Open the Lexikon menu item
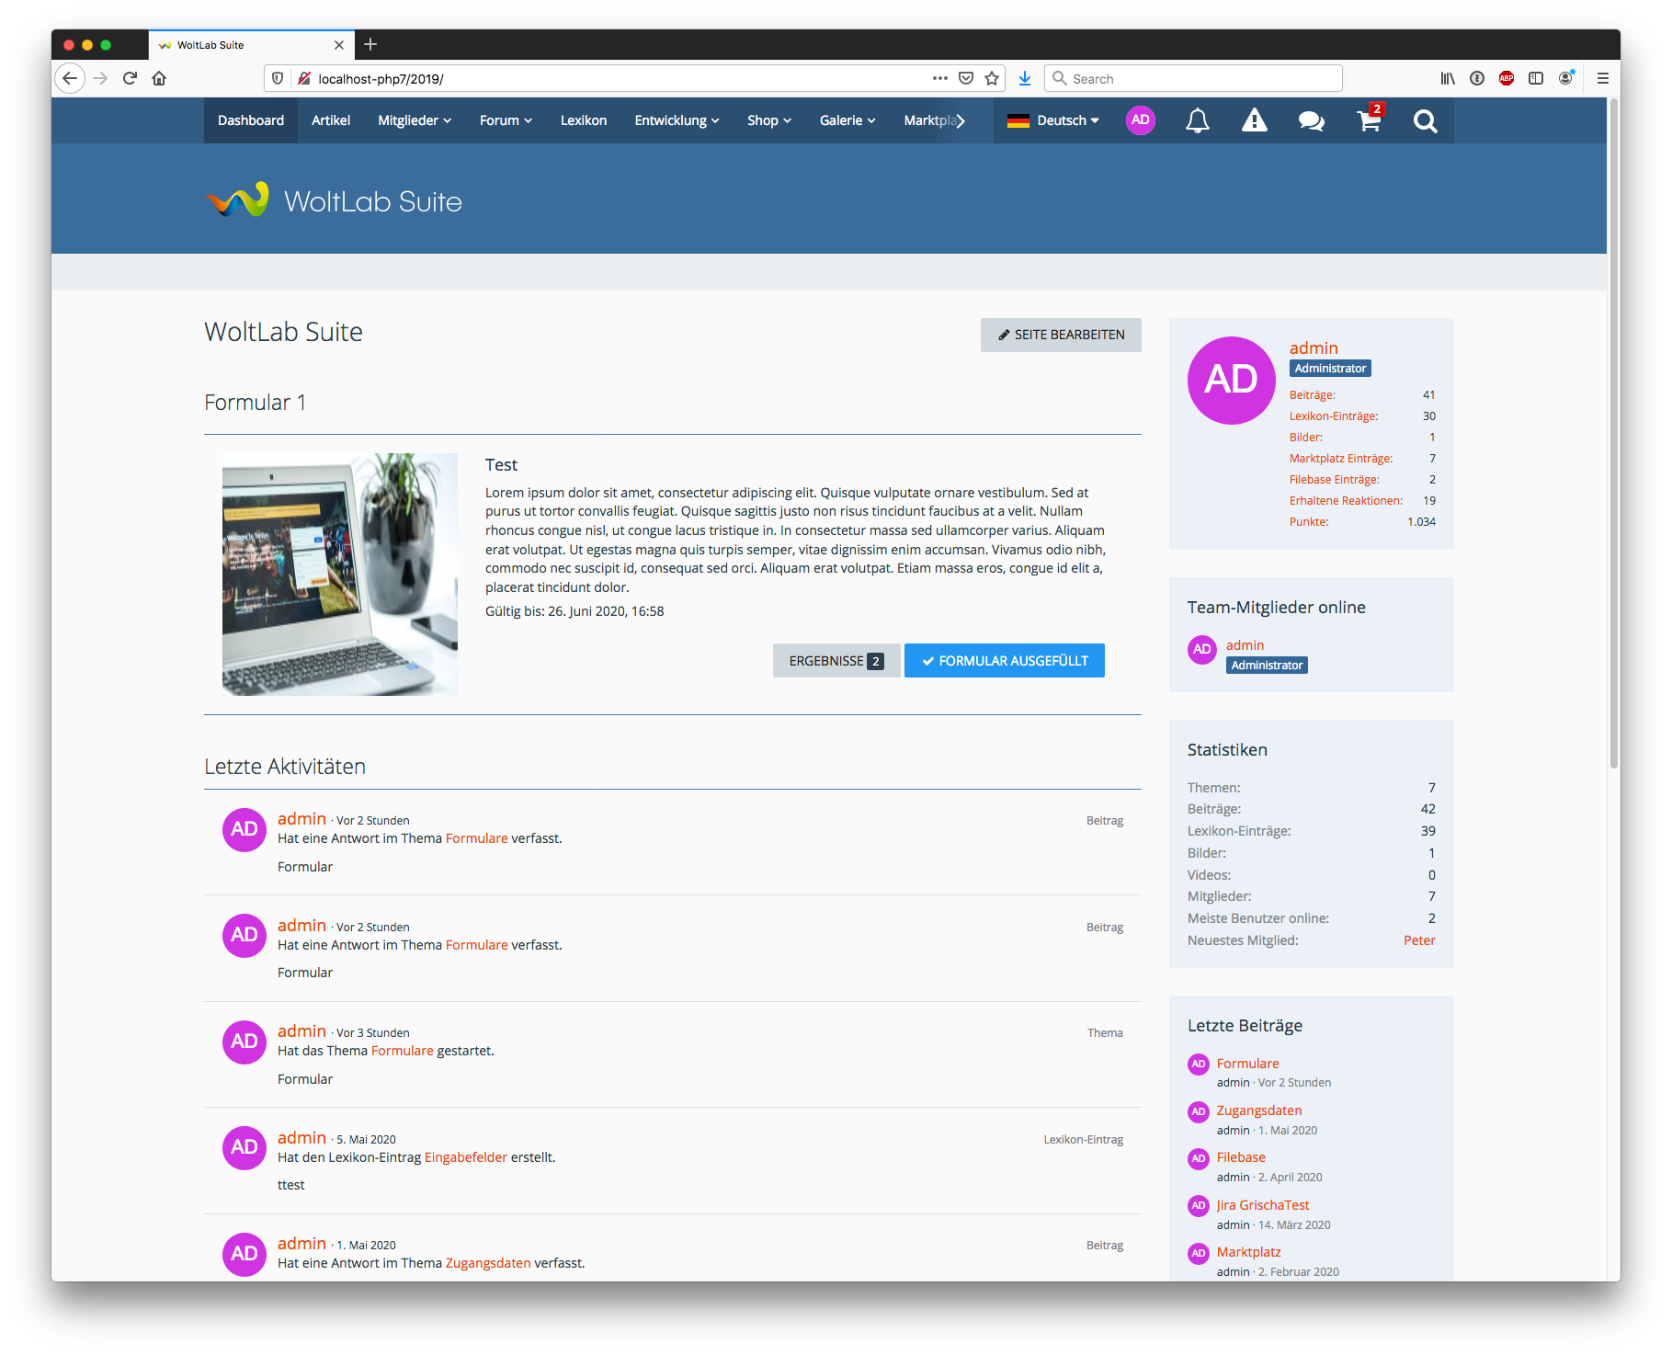The image size is (1672, 1355). coord(584,120)
